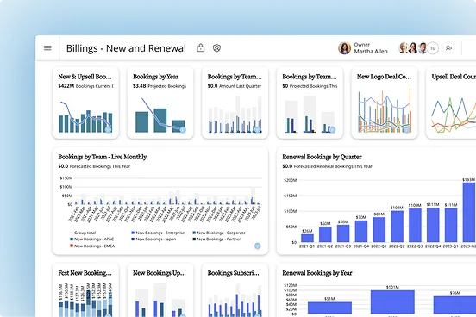Image resolution: width=476 pixels, height=317 pixels.
Task: Toggle New Bookings - Japan legend label
Action: (x=156, y=239)
